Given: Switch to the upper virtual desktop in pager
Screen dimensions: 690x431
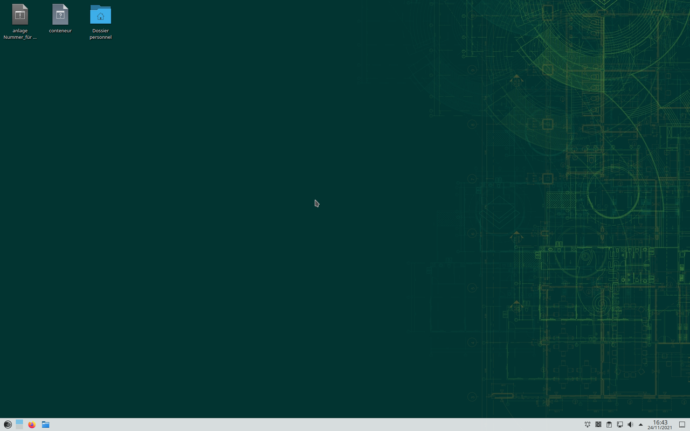Looking at the screenshot, I should [x=19, y=422].
